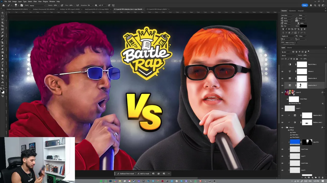Open the Filter menu

coord(35,2)
